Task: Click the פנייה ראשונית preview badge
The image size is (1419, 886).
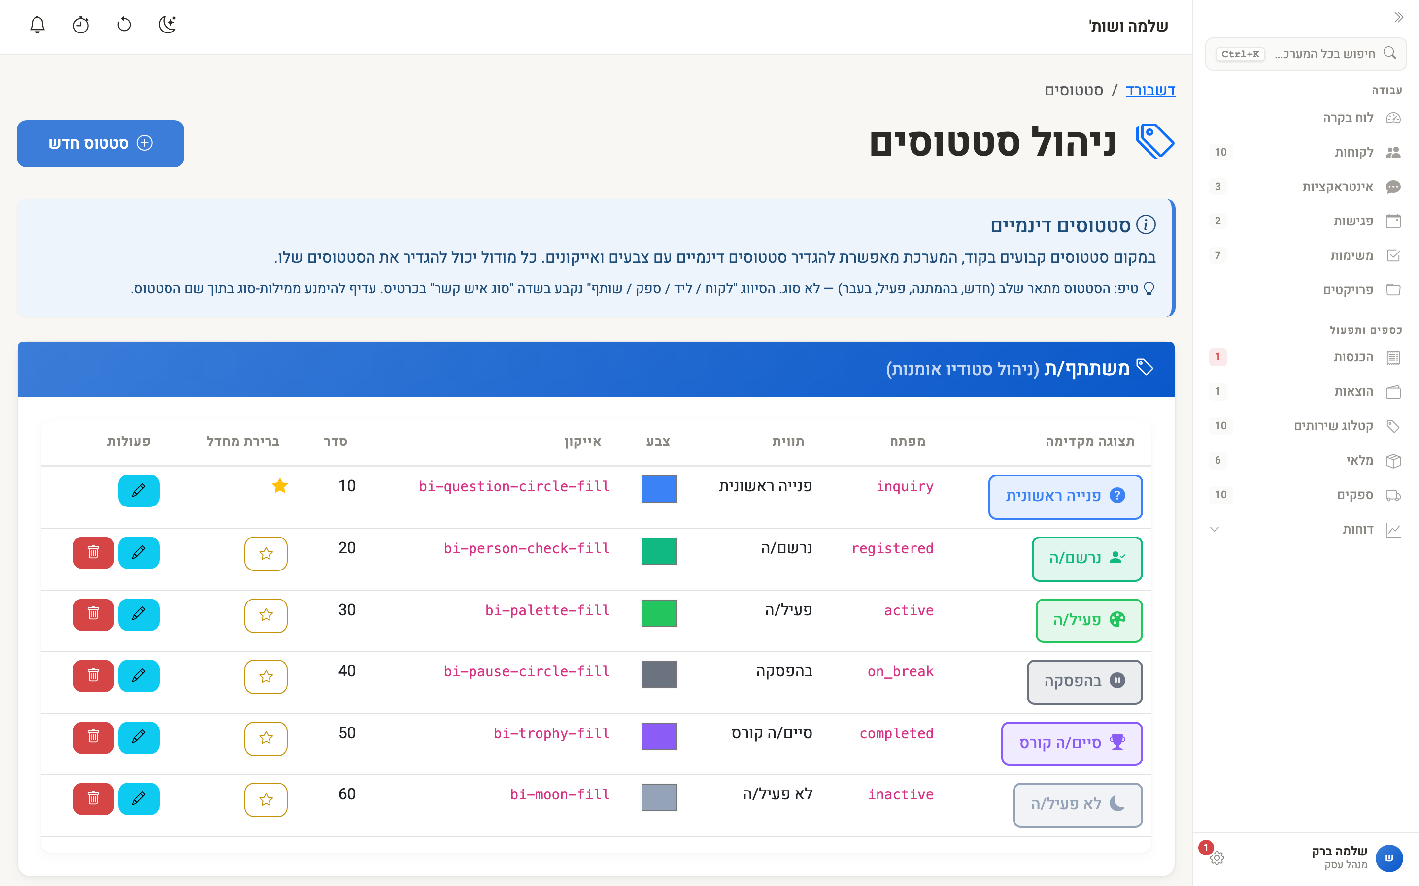Action: click(x=1065, y=496)
